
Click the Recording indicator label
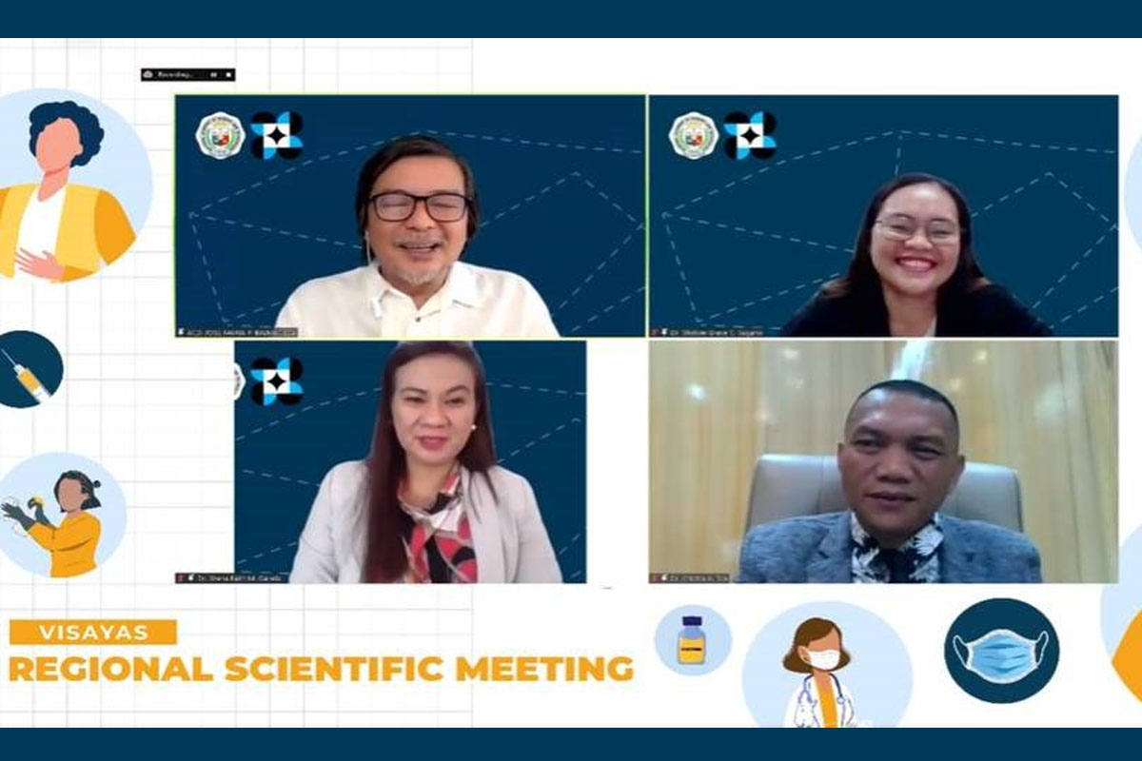[175, 74]
